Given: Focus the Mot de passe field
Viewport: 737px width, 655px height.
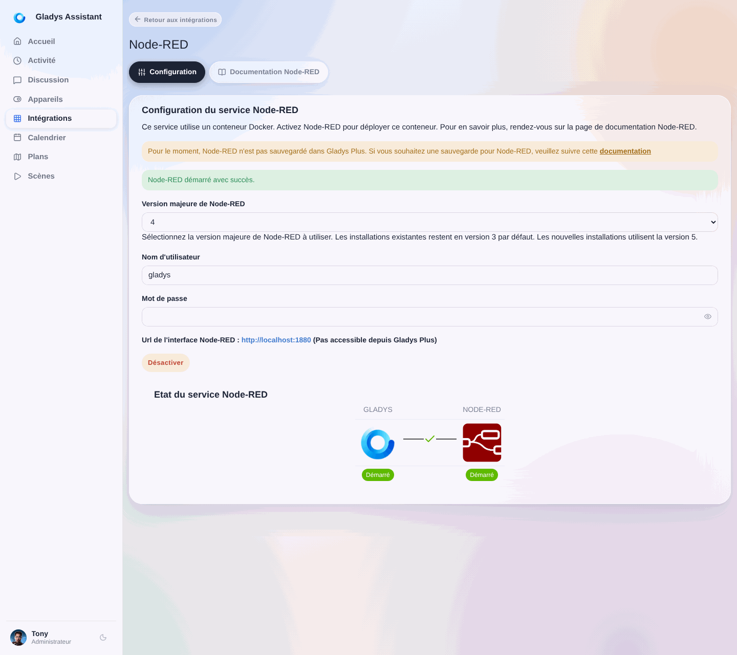Looking at the screenshot, I should tap(430, 317).
